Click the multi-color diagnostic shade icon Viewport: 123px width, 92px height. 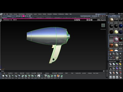(117, 64)
